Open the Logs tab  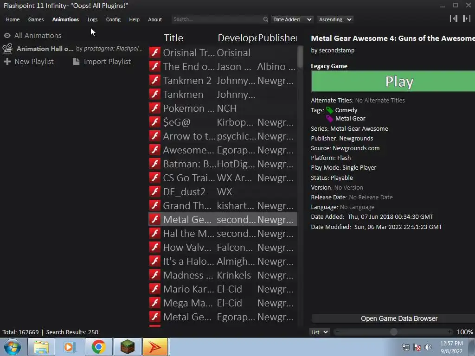pyautogui.click(x=92, y=19)
